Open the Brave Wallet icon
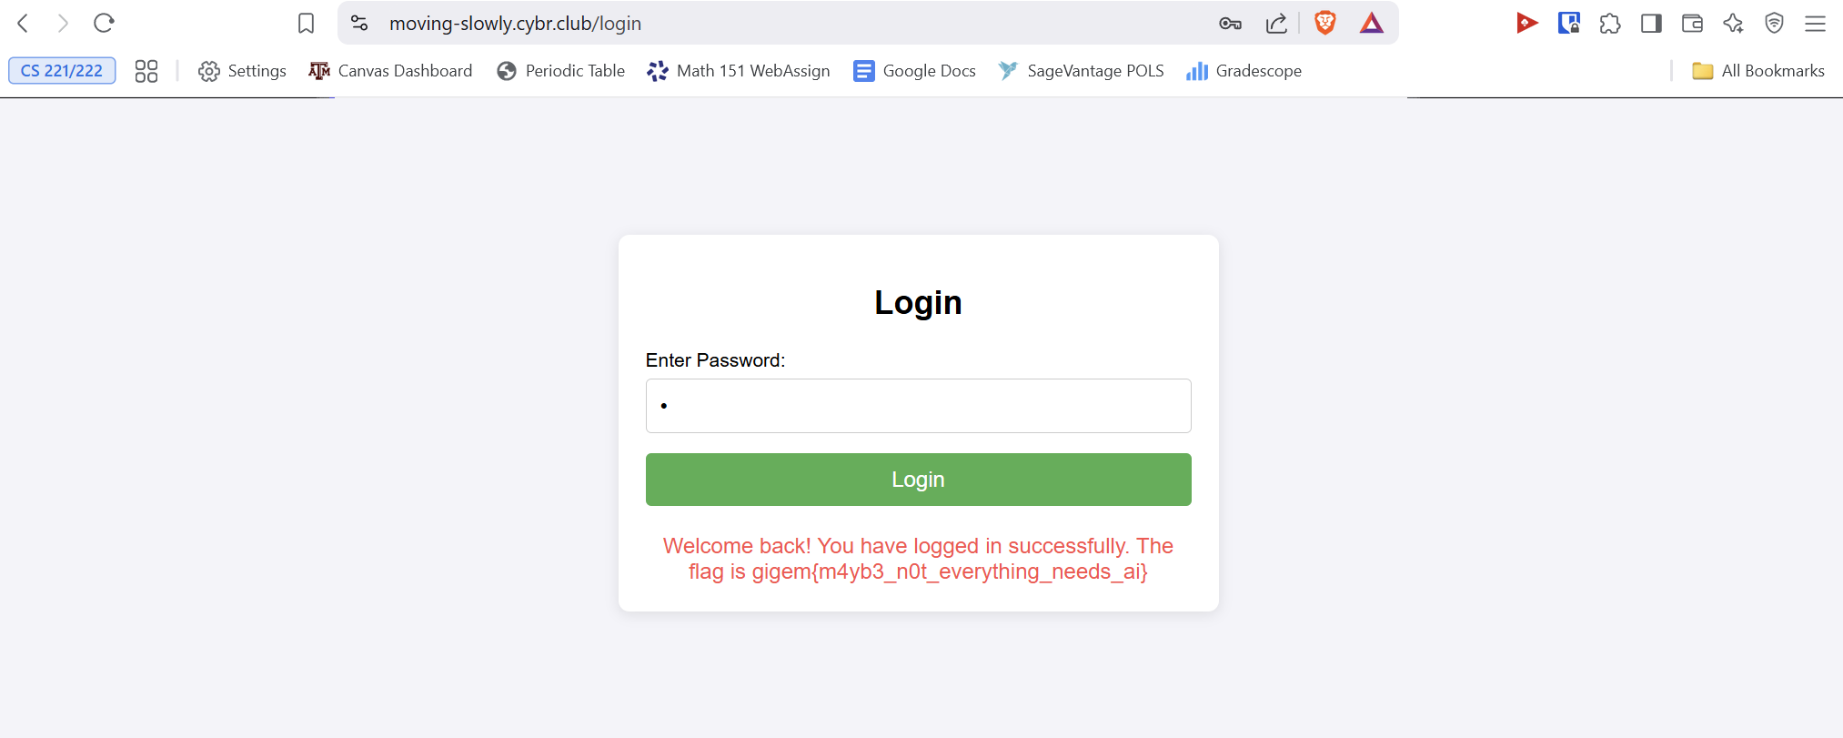This screenshot has width=1843, height=738. (x=1692, y=24)
